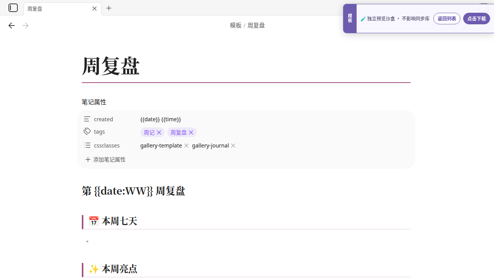
Task: Click the 本周七天 heading text
Action: click(120, 221)
